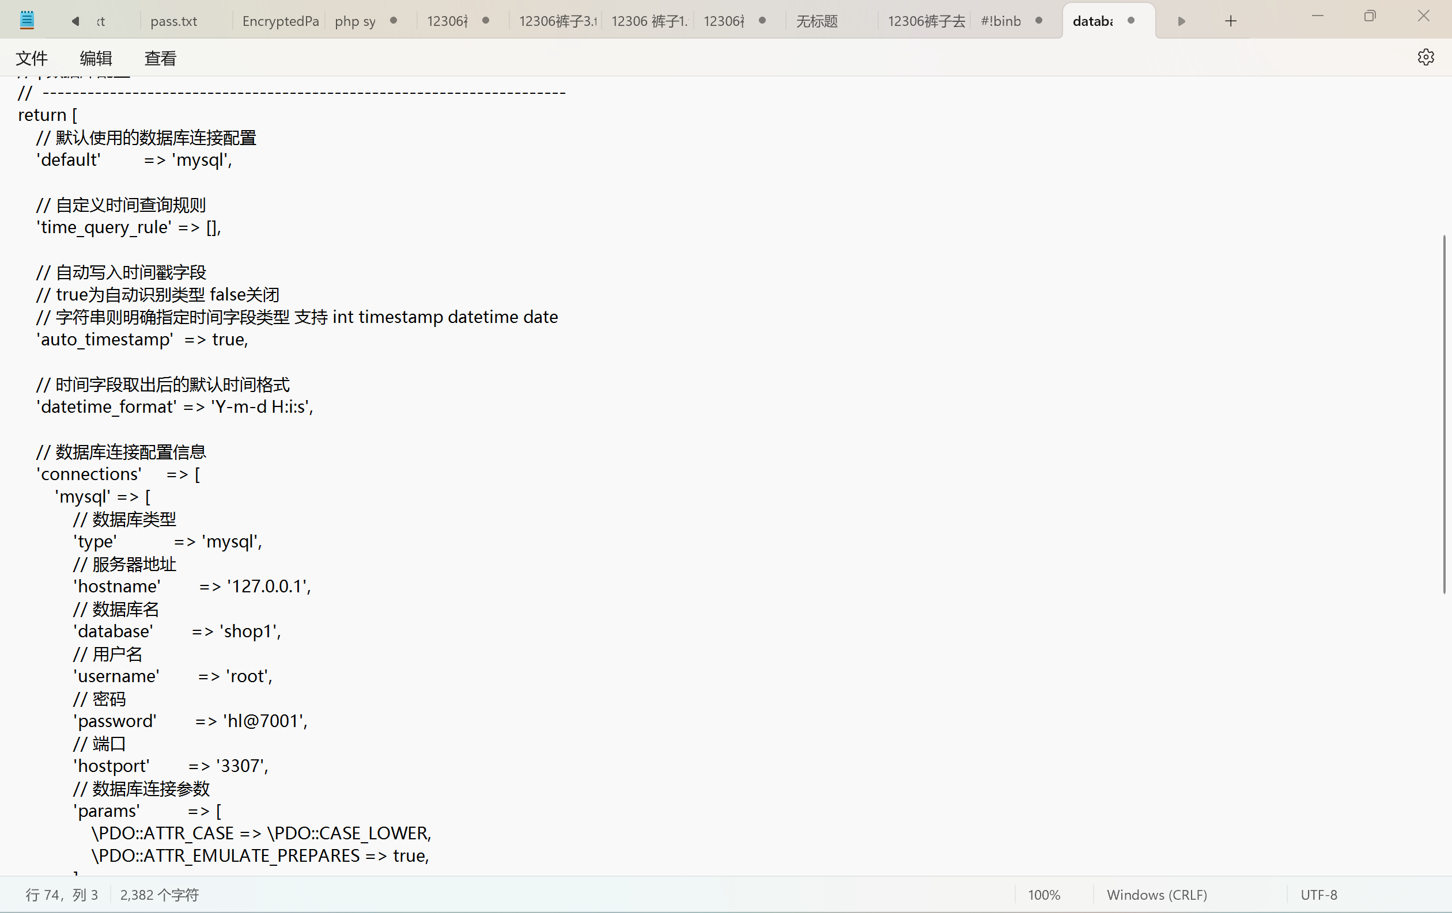Click the 2,382 个字符 character count
This screenshot has width=1452, height=913.
click(x=159, y=895)
